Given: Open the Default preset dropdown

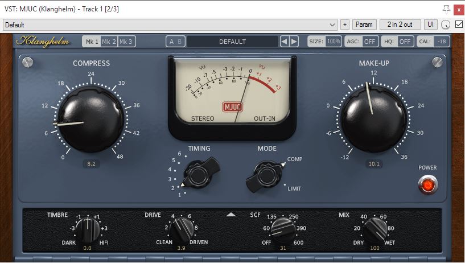Looking at the screenshot, I should pyautogui.click(x=170, y=24).
